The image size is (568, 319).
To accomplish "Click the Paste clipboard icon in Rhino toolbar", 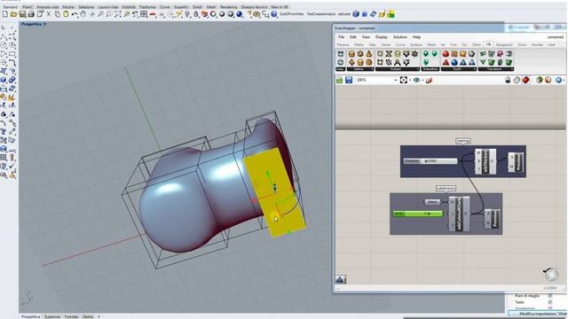I will [x=66, y=14].
